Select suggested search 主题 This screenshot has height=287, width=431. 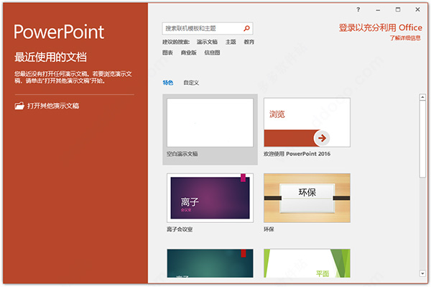[x=231, y=42]
